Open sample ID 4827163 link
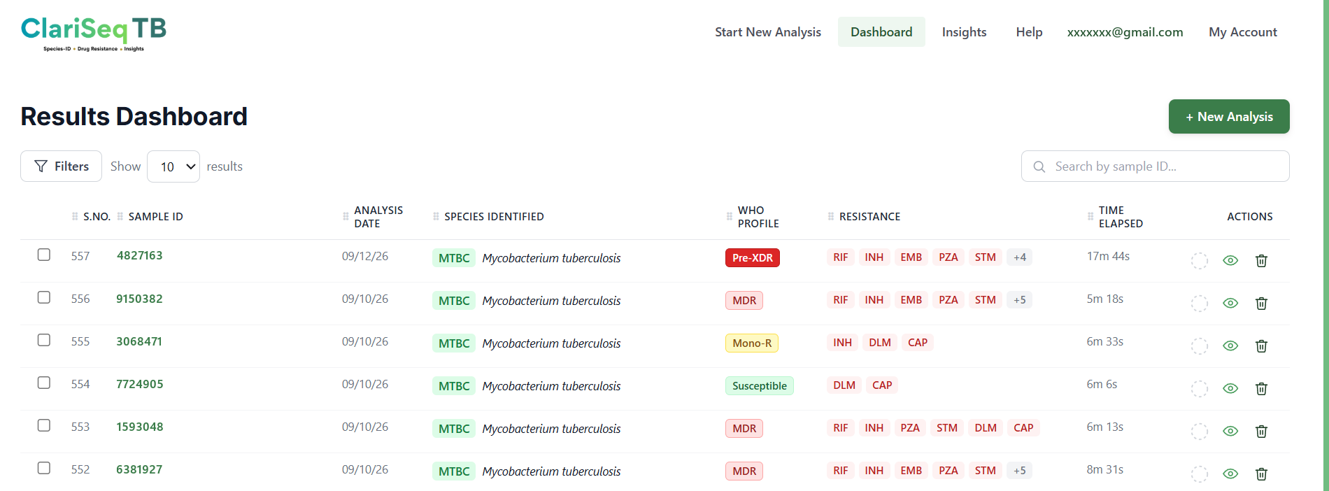The height and width of the screenshot is (491, 1329). 140,255
